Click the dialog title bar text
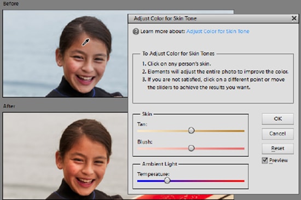 165,19
